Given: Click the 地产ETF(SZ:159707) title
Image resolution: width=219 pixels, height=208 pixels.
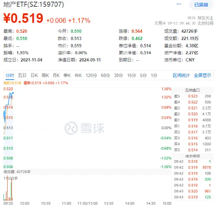Looking at the screenshot, I should (x=33, y=4).
